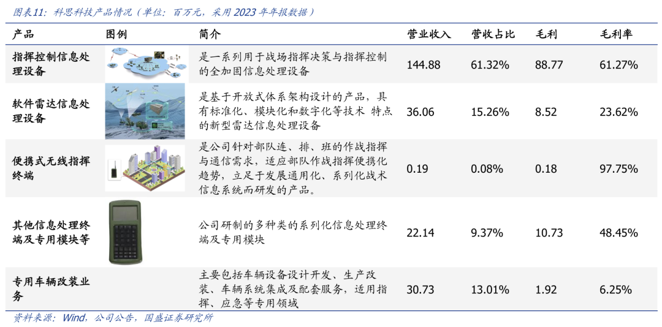
Task: Click gross profit 0.18
Action: tap(546, 169)
